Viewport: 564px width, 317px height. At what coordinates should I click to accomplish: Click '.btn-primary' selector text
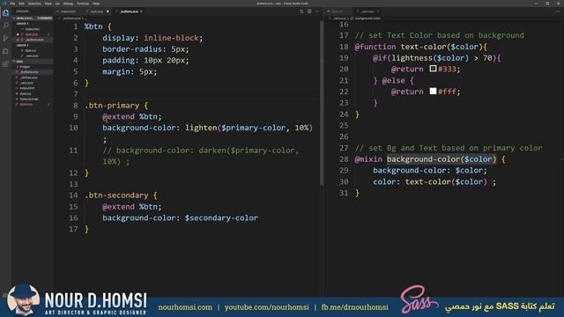[x=112, y=106]
